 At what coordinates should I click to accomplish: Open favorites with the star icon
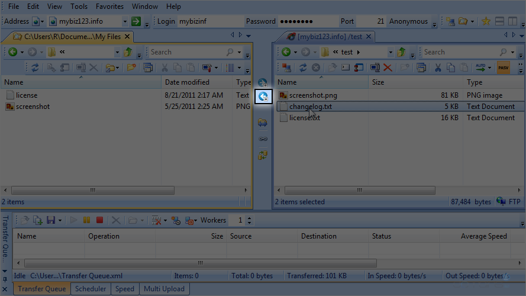[x=486, y=21]
